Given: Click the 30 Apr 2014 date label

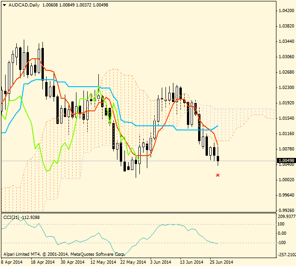Looking at the screenshot, I should click(x=73, y=262).
